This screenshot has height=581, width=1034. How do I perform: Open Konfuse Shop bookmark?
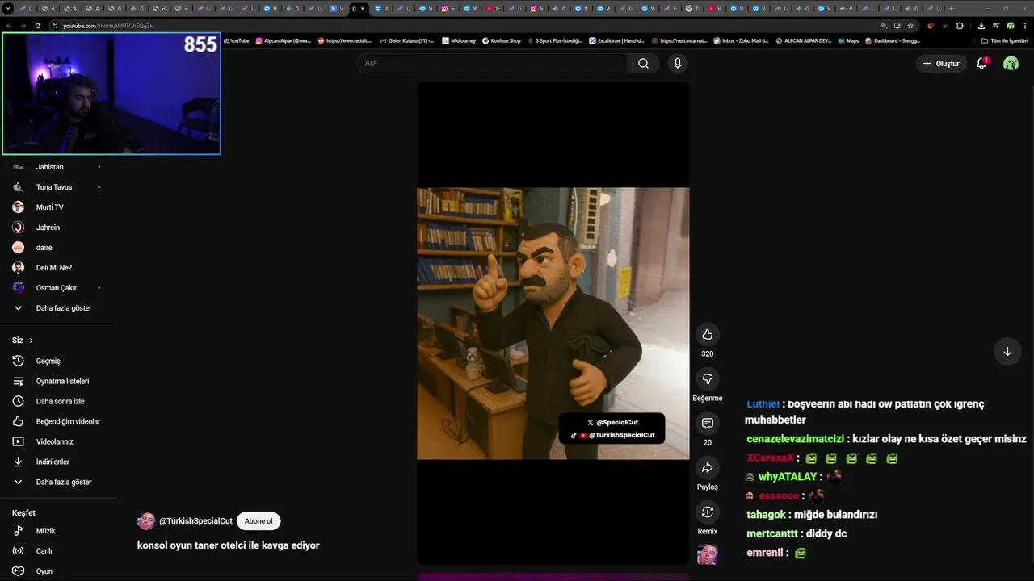pyautogui.click(x=502, y=40)
